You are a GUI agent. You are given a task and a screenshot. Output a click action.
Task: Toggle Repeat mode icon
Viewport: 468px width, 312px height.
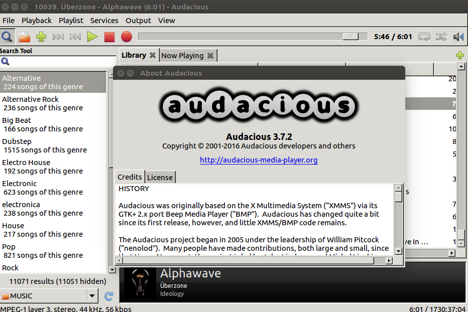point(424,37)
